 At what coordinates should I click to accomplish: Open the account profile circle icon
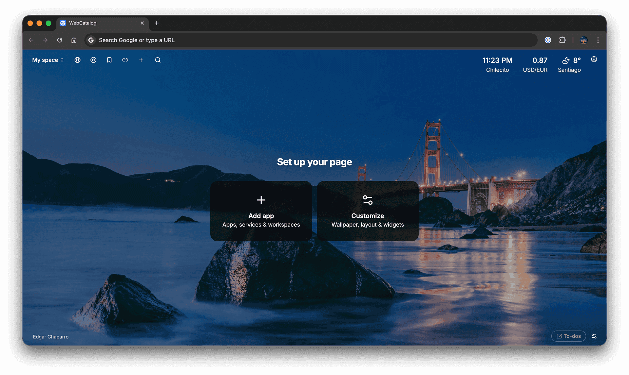[594, 60]
